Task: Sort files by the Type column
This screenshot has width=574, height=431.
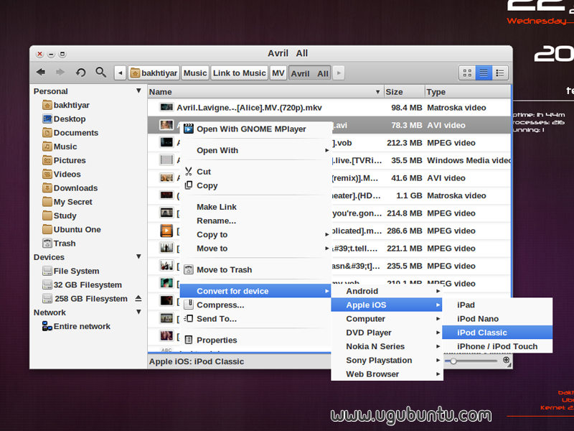Action: [468, 92]
